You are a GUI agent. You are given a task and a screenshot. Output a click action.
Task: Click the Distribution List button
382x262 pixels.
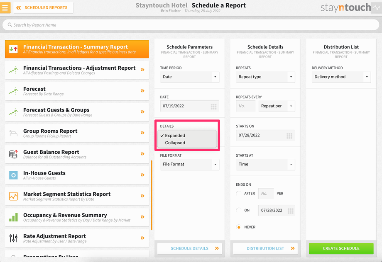coord(265,248)
